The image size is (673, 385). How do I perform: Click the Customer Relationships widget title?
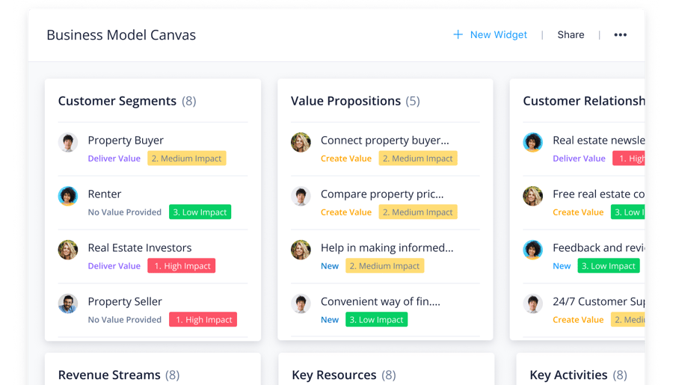coord(584,101)
